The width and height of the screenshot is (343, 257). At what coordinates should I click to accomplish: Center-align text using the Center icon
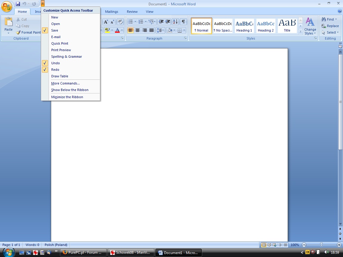[138, 30]
